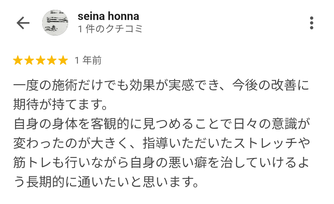Viewport: 334px width, 204px height.
Task: Tap the first yellow rating star
Action: point(18,61)
